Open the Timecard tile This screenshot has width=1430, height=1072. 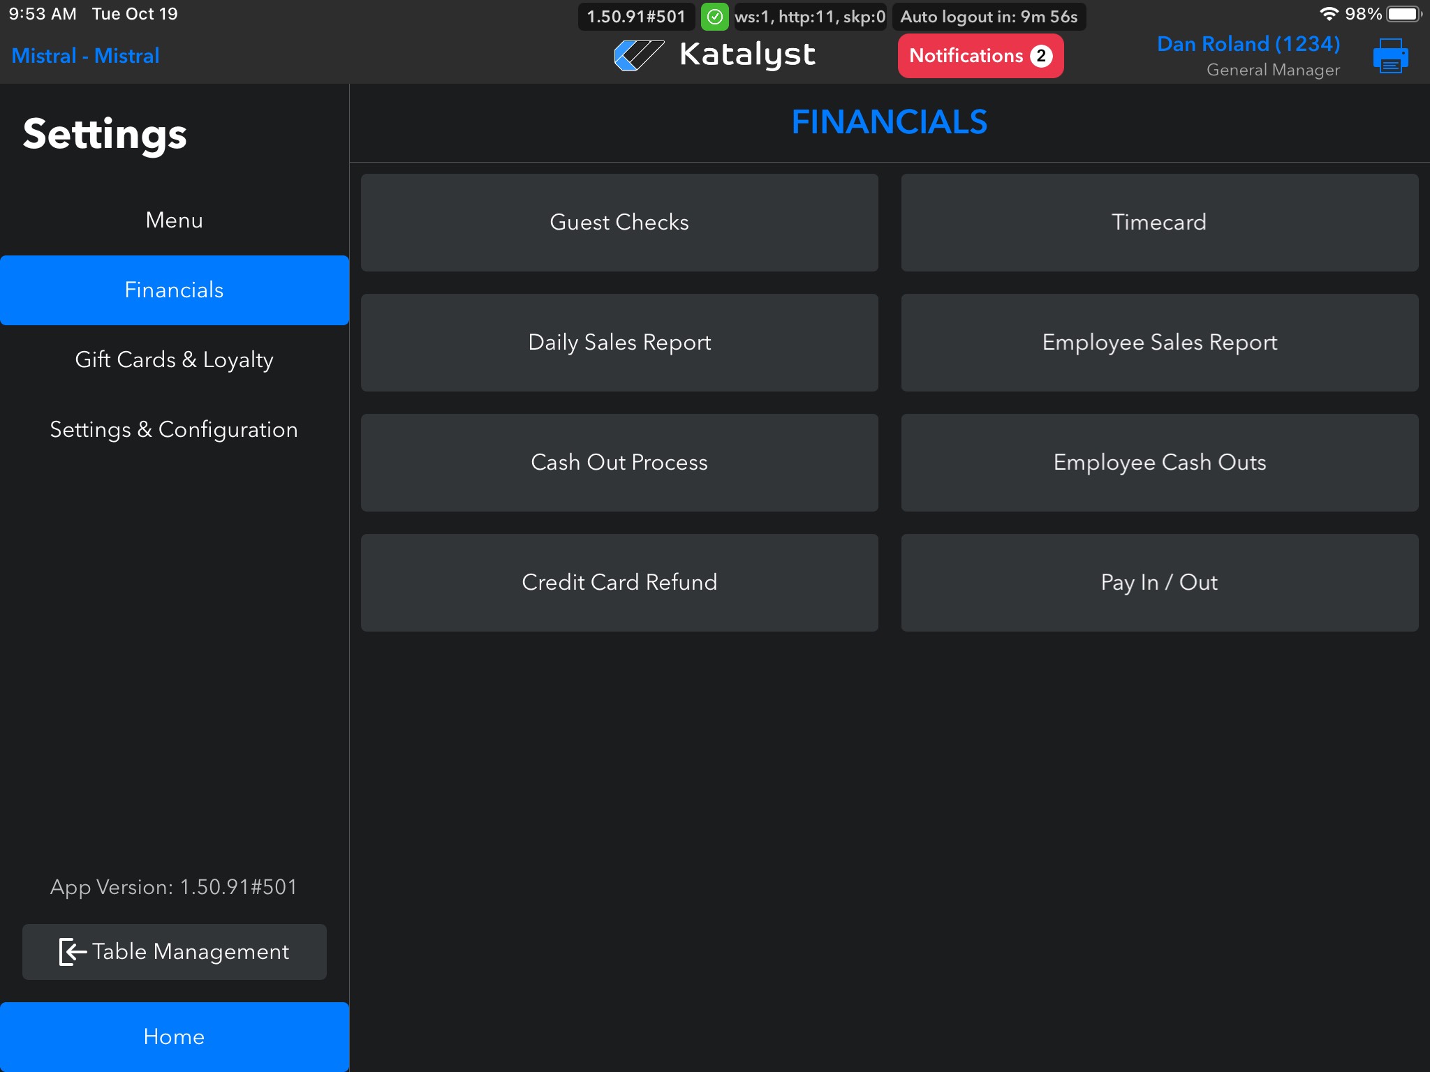click(x=1159, y=223)
